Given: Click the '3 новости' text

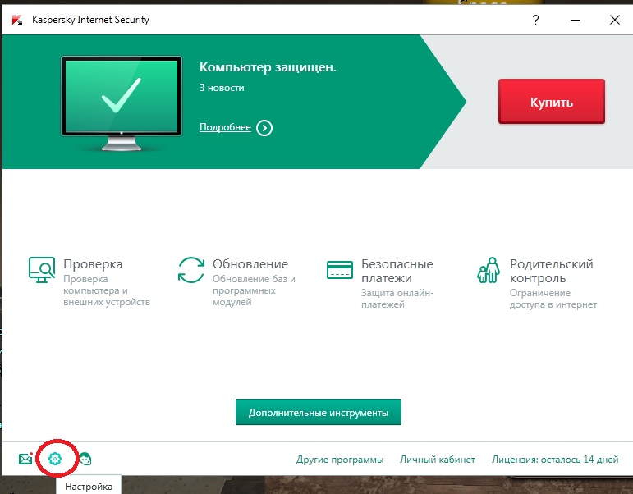Looking at the screenshot, I should click(x=222, y=88).
